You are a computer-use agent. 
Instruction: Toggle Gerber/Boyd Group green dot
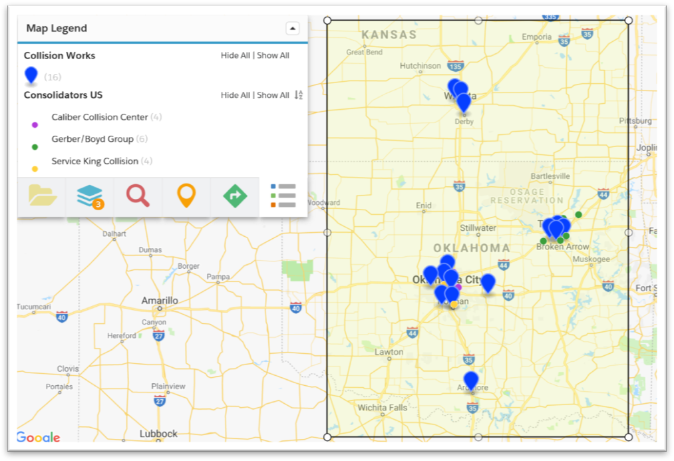(x=35, y=147)
